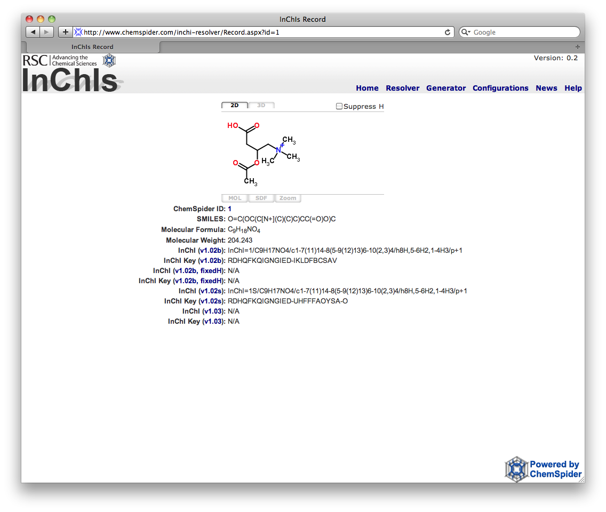Download the MOL file
606x512 pixels.
pyautogui.click(x=235, y=198)
